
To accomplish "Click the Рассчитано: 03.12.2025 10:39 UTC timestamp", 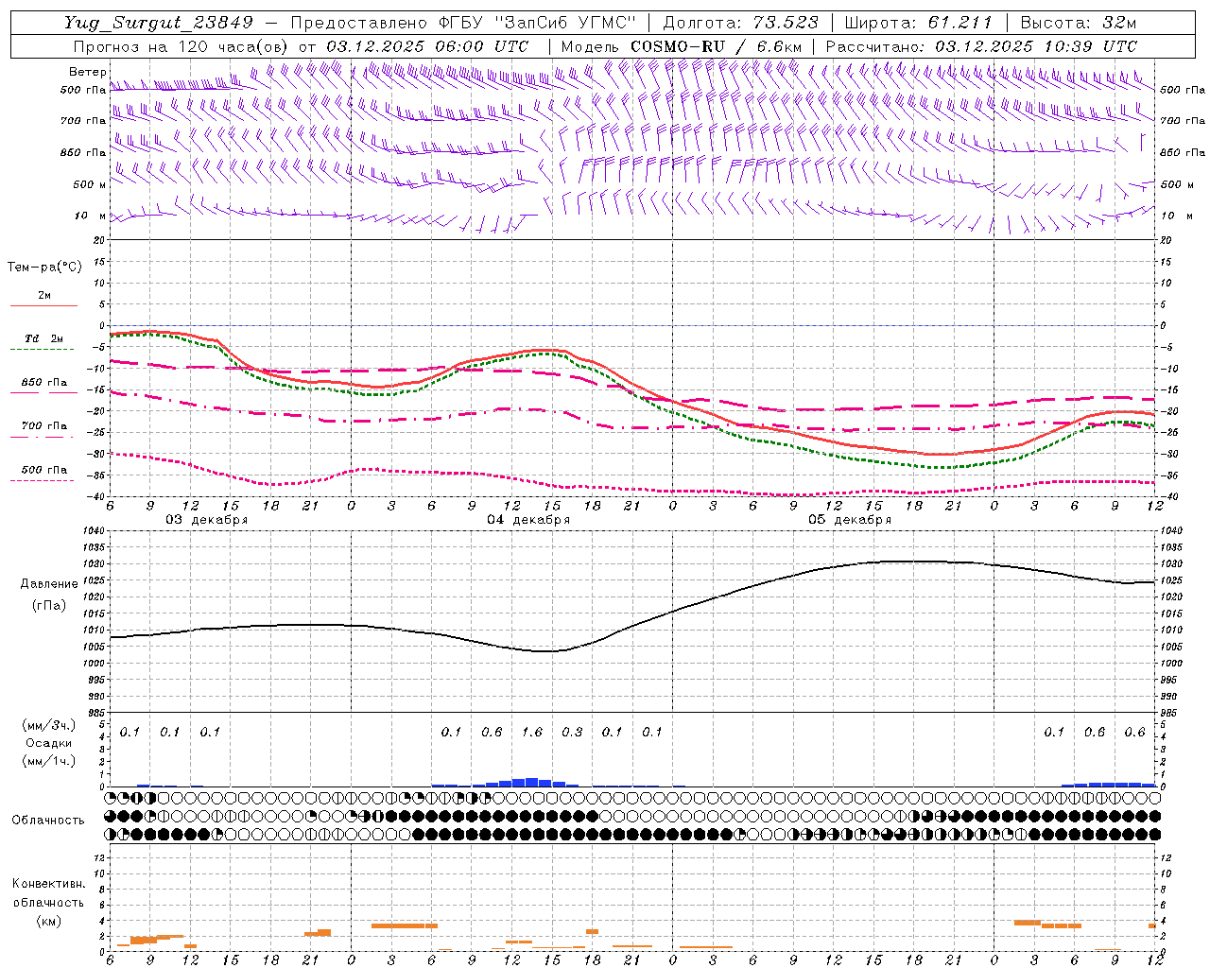I will click(981, 46).
